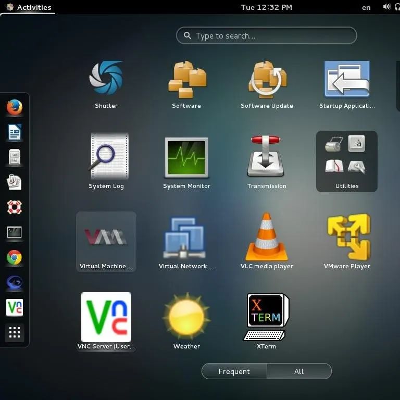Toggle the Show Applications grid button
This screenshot has height=400, width=400.
[14, 332]
